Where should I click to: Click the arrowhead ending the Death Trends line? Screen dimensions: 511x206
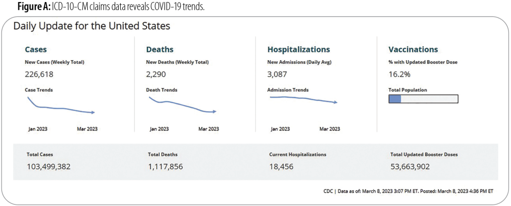[214, 111]
